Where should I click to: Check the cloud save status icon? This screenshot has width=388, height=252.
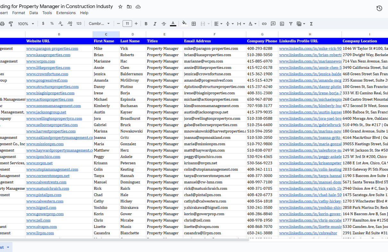[138, 6]
